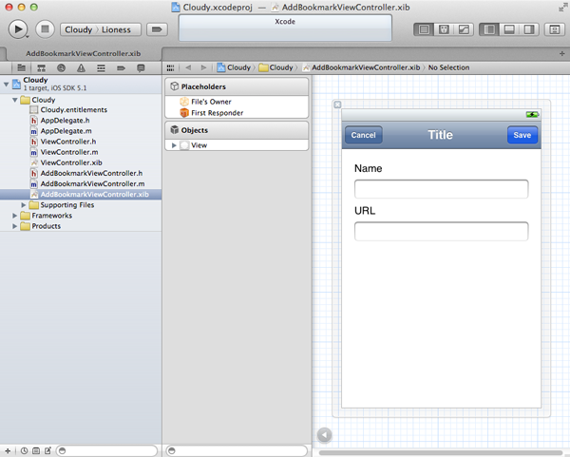Expand the Frameworks group
The width and height of the screenshot is (570, 457).
click(14, 216)
